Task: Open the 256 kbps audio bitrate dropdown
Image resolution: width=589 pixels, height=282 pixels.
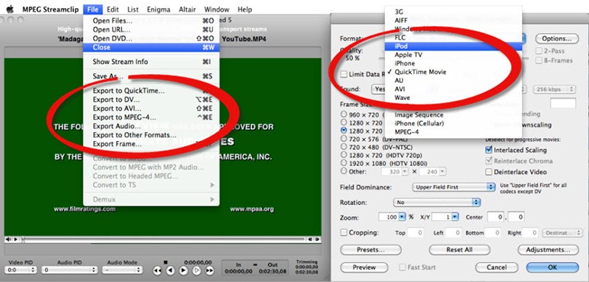Action: tap(554, 90)
